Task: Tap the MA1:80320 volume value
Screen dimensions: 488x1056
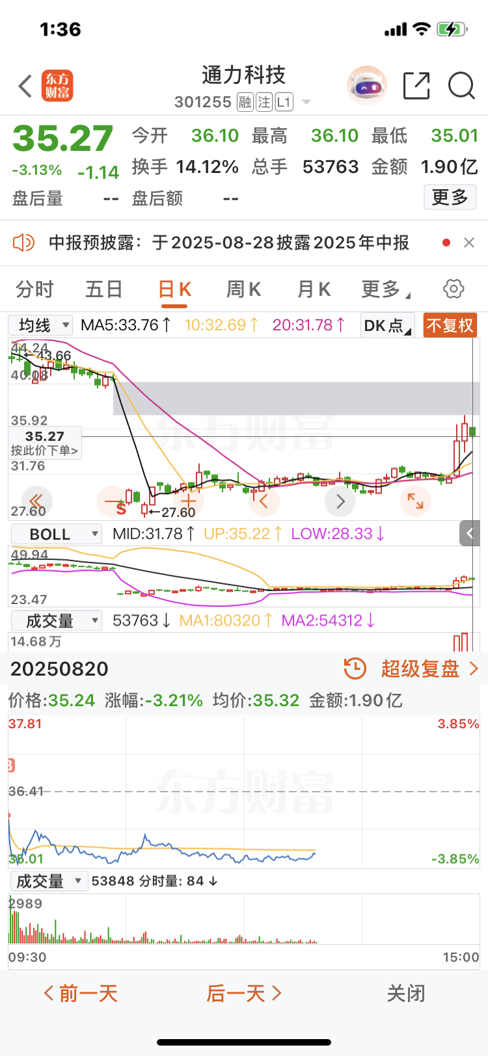Action: (226, 620)
